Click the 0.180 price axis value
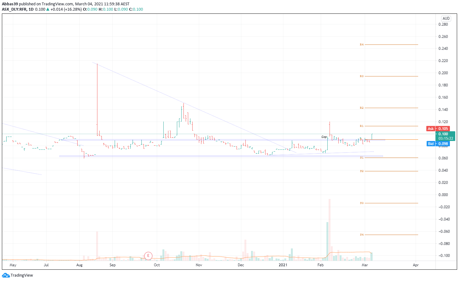459x281 pixels. 443,85
